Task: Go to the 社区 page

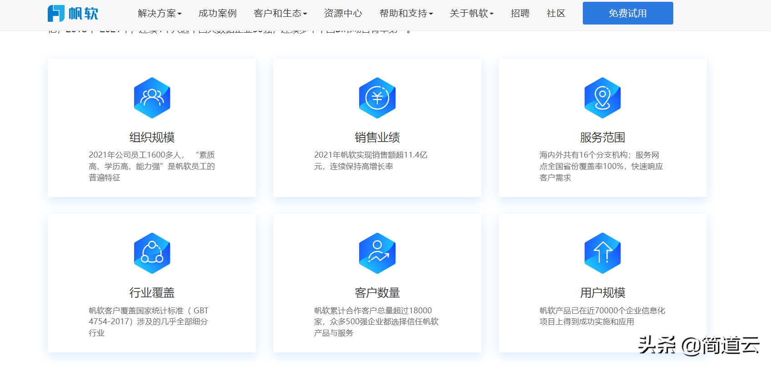Action: (556, 13)
